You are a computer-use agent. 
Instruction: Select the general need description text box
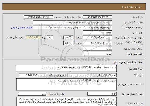click(66, 68)
